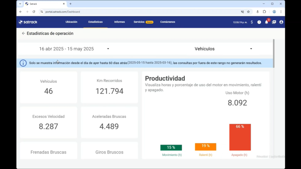Go back using arrow beside Estadísticas de operación

click(x=24, y=33)
